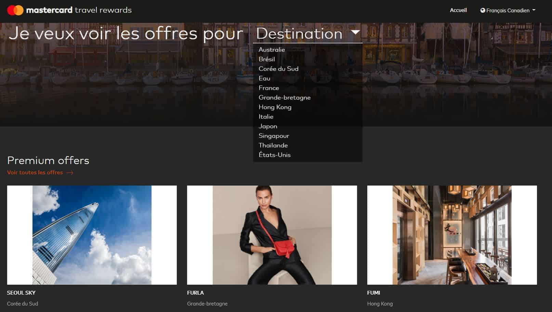Open the Fumi restaurant thumbnail
552x312 pixels.
tap(452, 235)
